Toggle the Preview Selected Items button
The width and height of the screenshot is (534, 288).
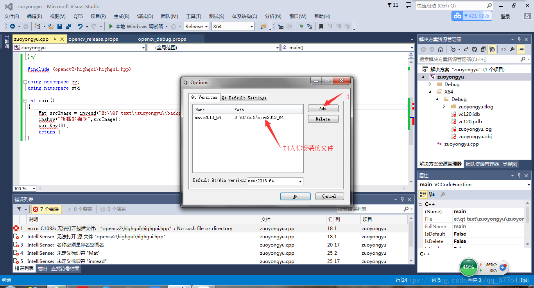point(521,49)
